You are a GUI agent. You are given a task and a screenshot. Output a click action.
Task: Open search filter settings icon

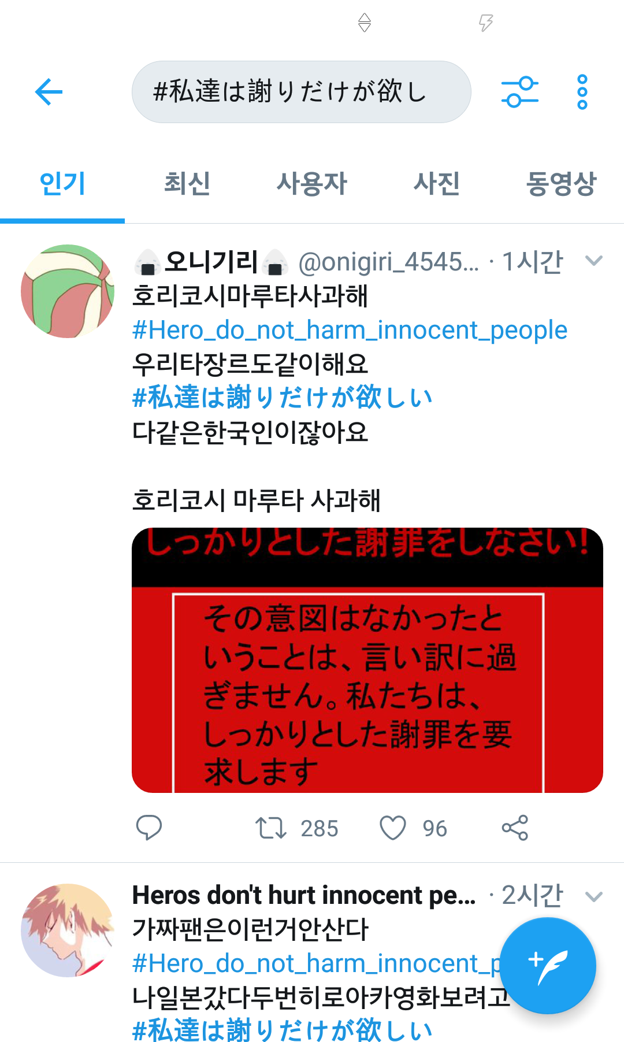point(519,92)
